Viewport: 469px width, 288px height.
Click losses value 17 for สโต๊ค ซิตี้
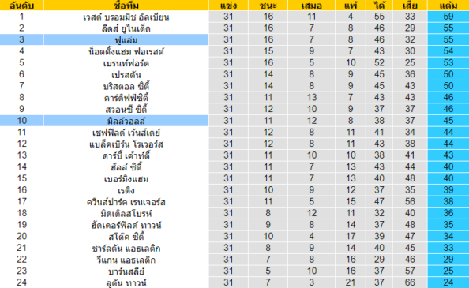click(x=351, y=236)
